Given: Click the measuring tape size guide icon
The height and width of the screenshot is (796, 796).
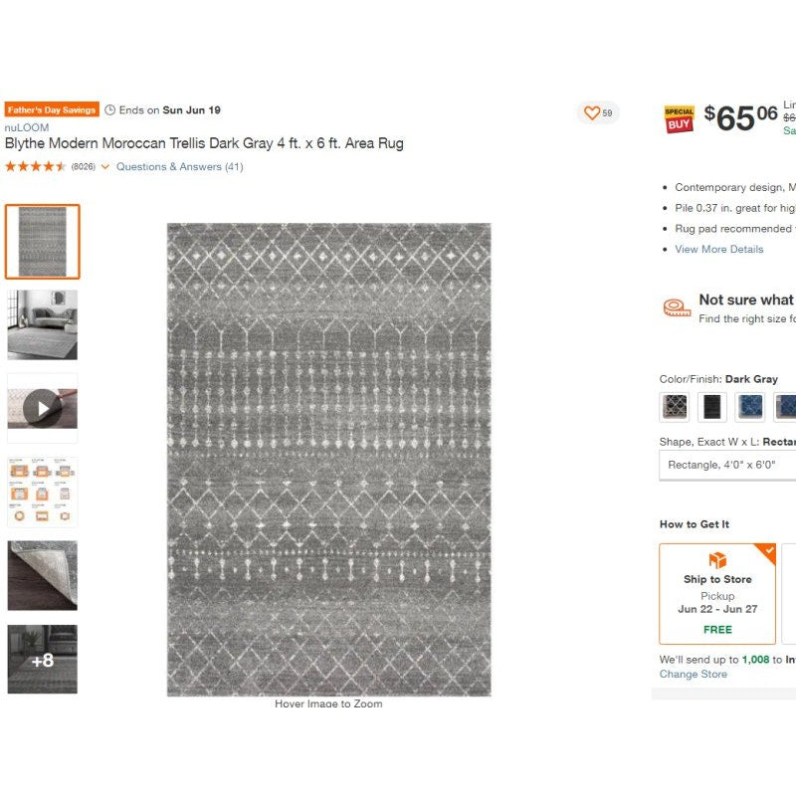Looking at the screenshot, I should click(x=677, y=308).
